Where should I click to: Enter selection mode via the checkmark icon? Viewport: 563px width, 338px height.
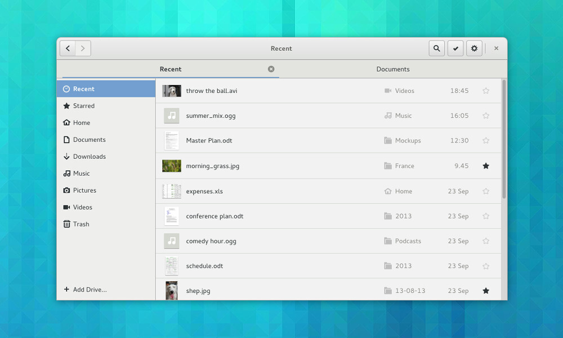[x=455, y=48]
